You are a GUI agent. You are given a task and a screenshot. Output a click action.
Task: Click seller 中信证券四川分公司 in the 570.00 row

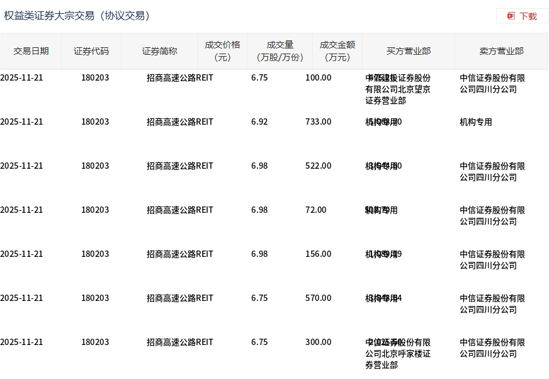[x=492, y=304]
